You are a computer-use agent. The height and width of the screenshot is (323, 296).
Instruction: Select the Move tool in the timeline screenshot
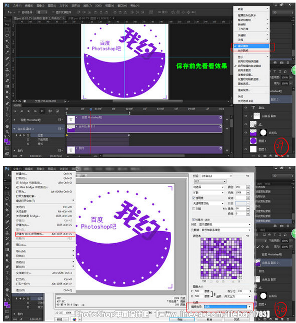click(x=7, y=25)
